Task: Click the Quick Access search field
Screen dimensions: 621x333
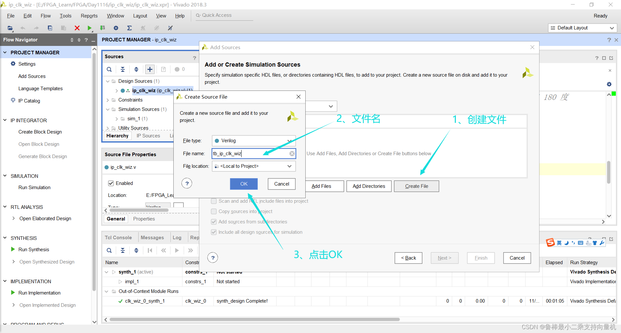Action: tap(224, 15)
